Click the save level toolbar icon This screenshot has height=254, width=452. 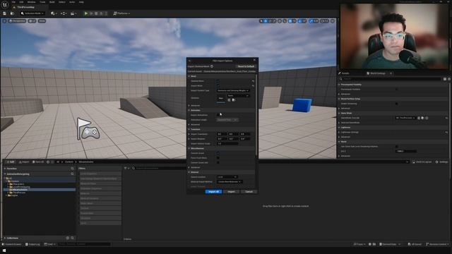click(5, 13)
